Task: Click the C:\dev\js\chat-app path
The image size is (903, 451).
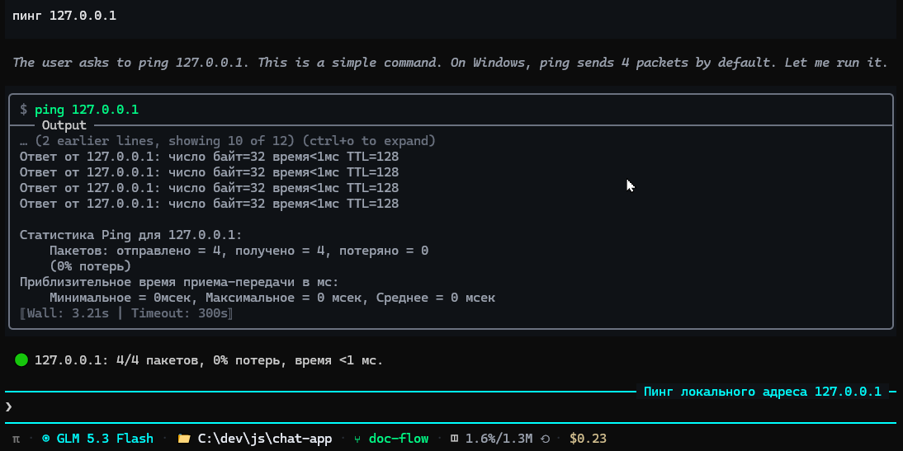Action: 265,439
